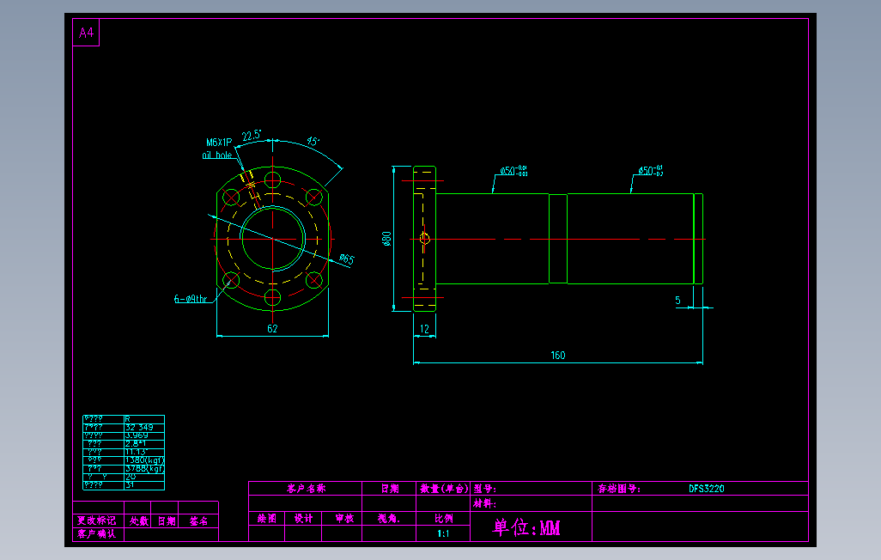Click the 绘图 cell in title block
This screenshot has width=881, height=560.
[267, 519]
